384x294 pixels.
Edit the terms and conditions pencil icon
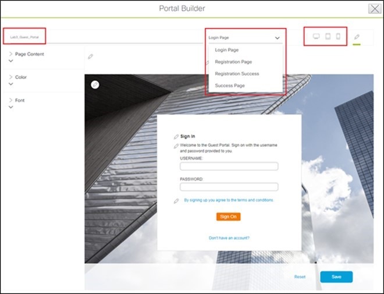click(x=176, y=201)
